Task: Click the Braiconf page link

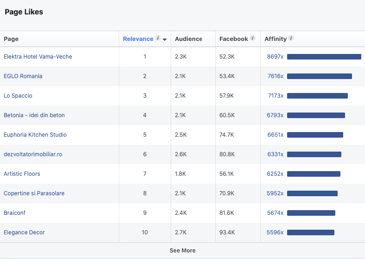Action: (x=15, y=213)
